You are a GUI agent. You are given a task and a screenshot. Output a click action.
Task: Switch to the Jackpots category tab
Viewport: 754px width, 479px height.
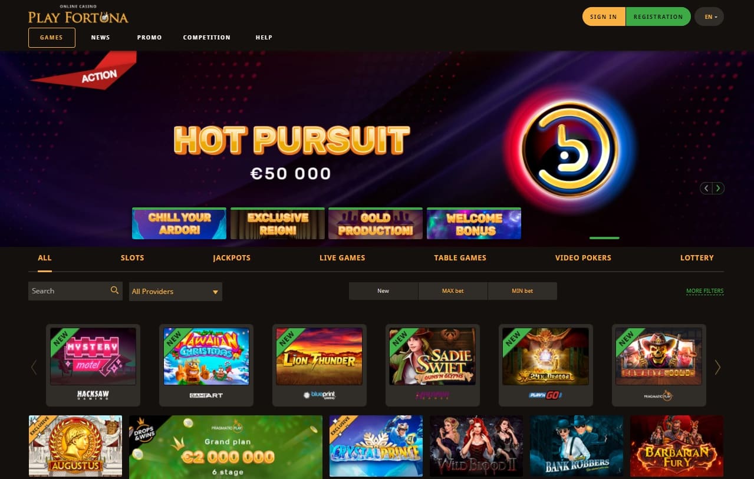232,258
